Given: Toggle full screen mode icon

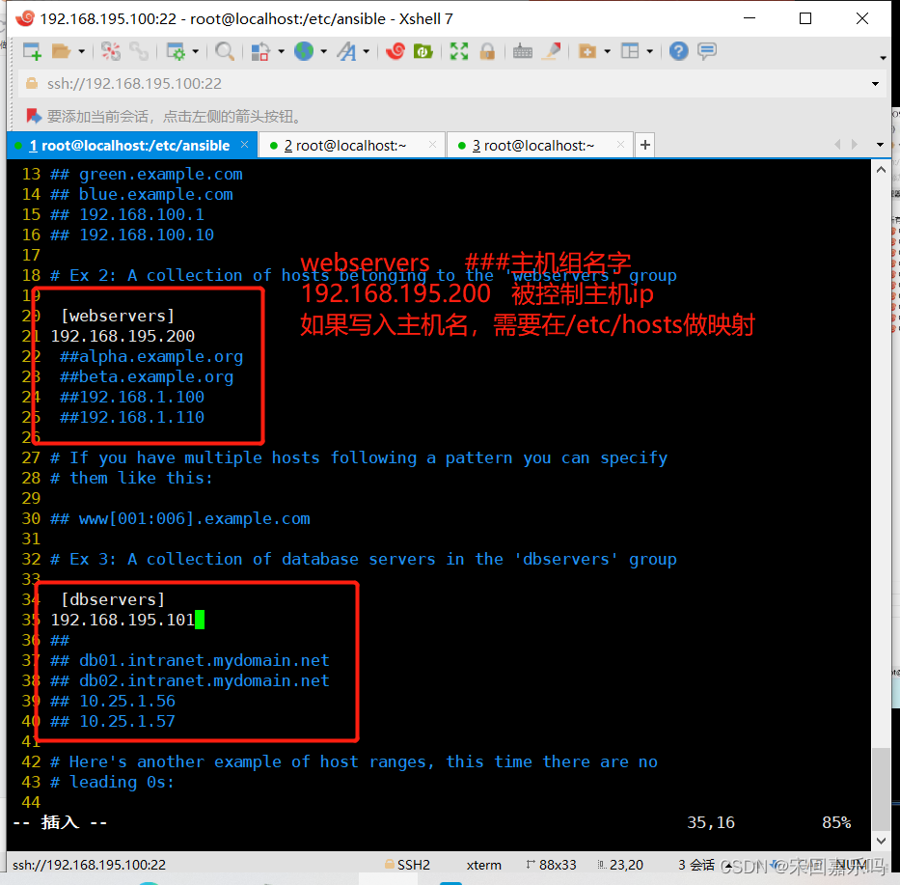Looking at the screenshot, I should [458, 52].
